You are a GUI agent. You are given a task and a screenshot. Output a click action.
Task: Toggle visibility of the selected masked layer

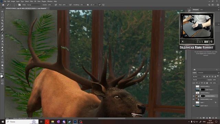(194, 96)
